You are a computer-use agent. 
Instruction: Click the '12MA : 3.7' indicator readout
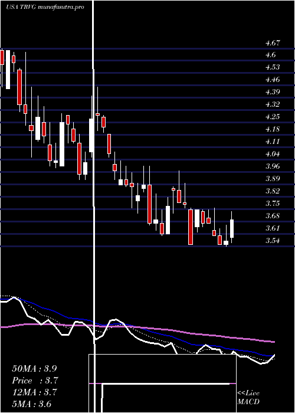tap(34, 392)
